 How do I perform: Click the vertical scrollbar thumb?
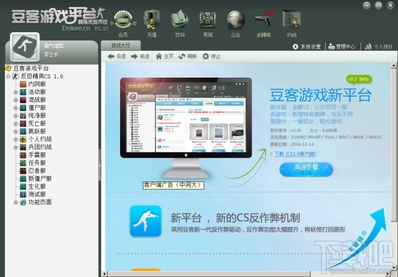393,144
